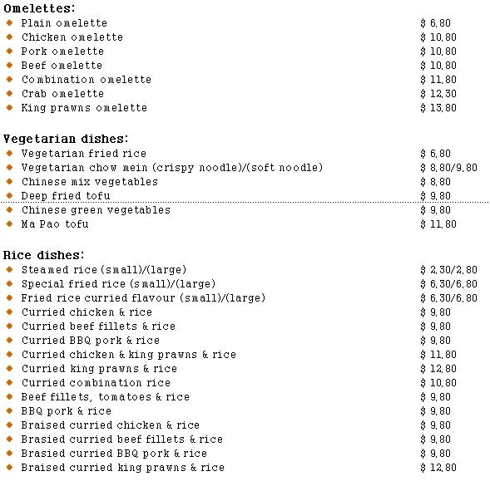Select the bullet icon before Ma Pao tofu
The image size is (490, 486).
pos(10,223)
